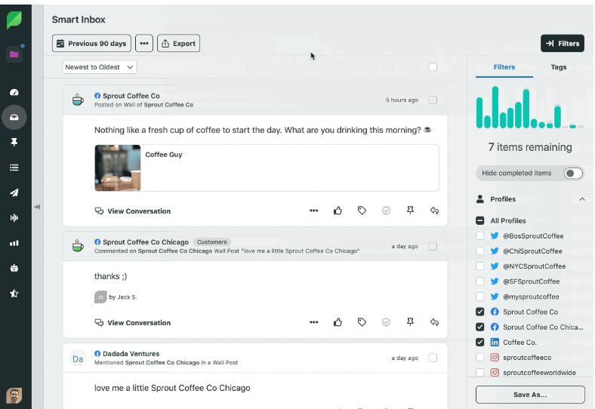The image size is (595, 409).
Task: Click the Customers tag label
Action: [211, 242]
